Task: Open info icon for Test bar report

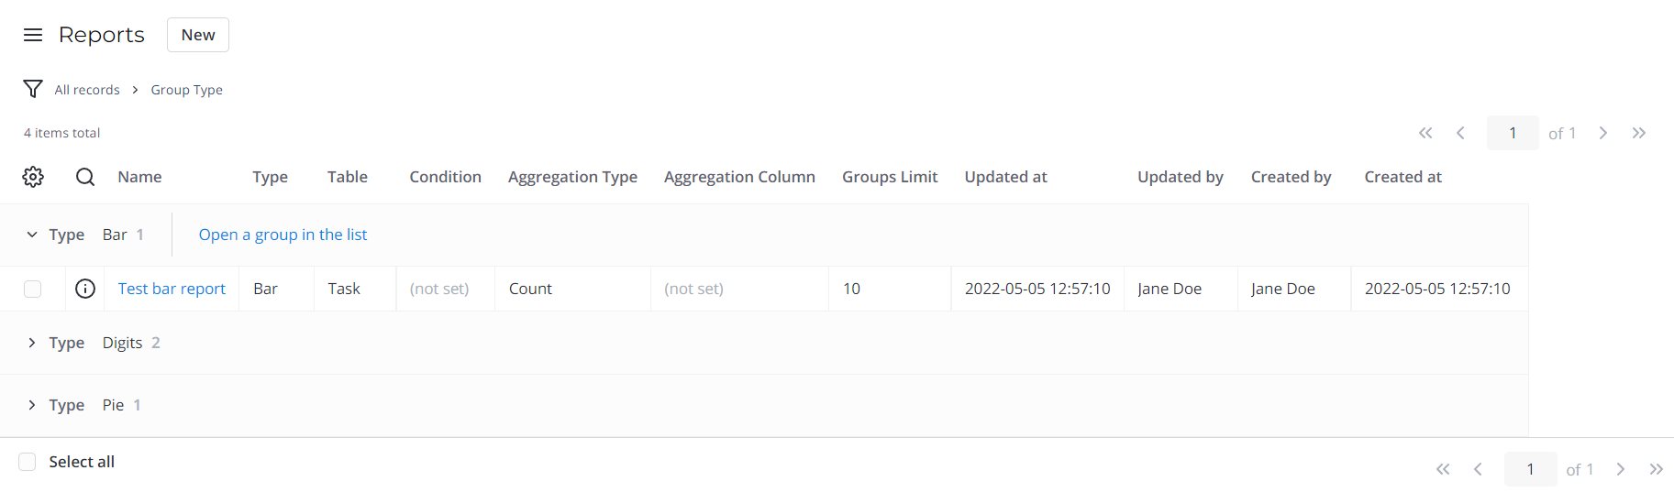Action: pos(85,289)
